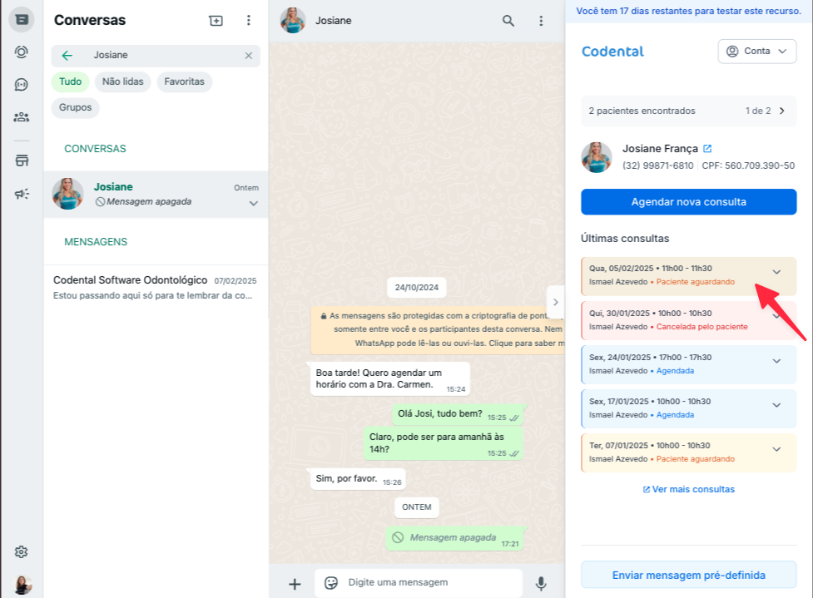This screenshot has height=598, width=813.
Task: Open Ver mais consultas link
Action: click(x=688, y=489)
